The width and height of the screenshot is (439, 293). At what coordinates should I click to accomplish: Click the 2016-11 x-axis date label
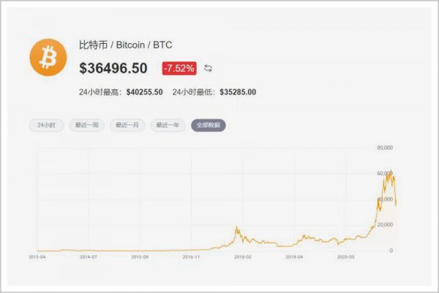tap(191, 258)
